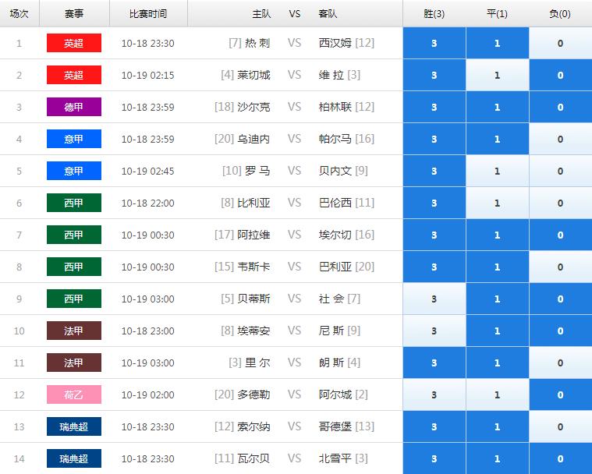
Task: Click home team 莱切城 in match 2
Action: pos(253,75)
